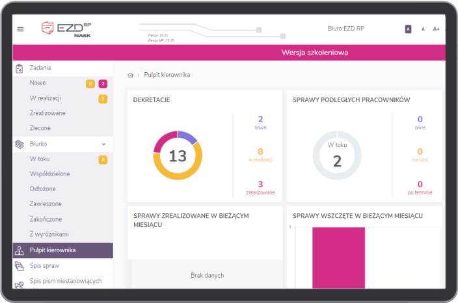Click the magenta bar in chart
This screenshot has height=303, width=458.
click(338, 257)
